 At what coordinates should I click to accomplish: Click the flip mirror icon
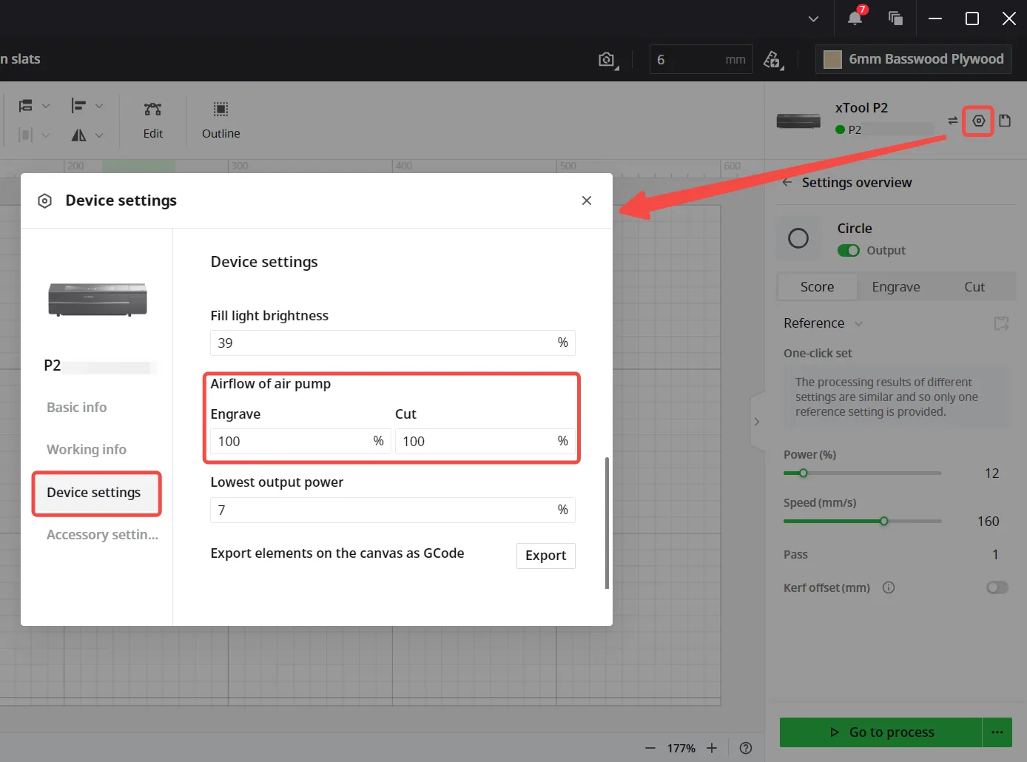(x=78, y=135)
